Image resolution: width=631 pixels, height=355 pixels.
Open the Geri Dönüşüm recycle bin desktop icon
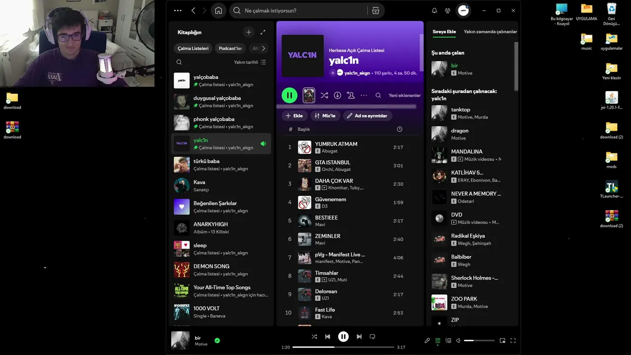[x=611, y=14]
